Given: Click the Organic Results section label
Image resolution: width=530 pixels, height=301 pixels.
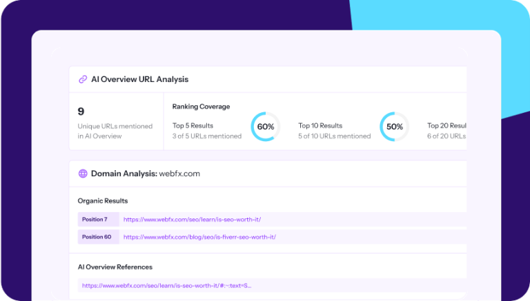Looking at the screenshot, I should pos(103,200).
